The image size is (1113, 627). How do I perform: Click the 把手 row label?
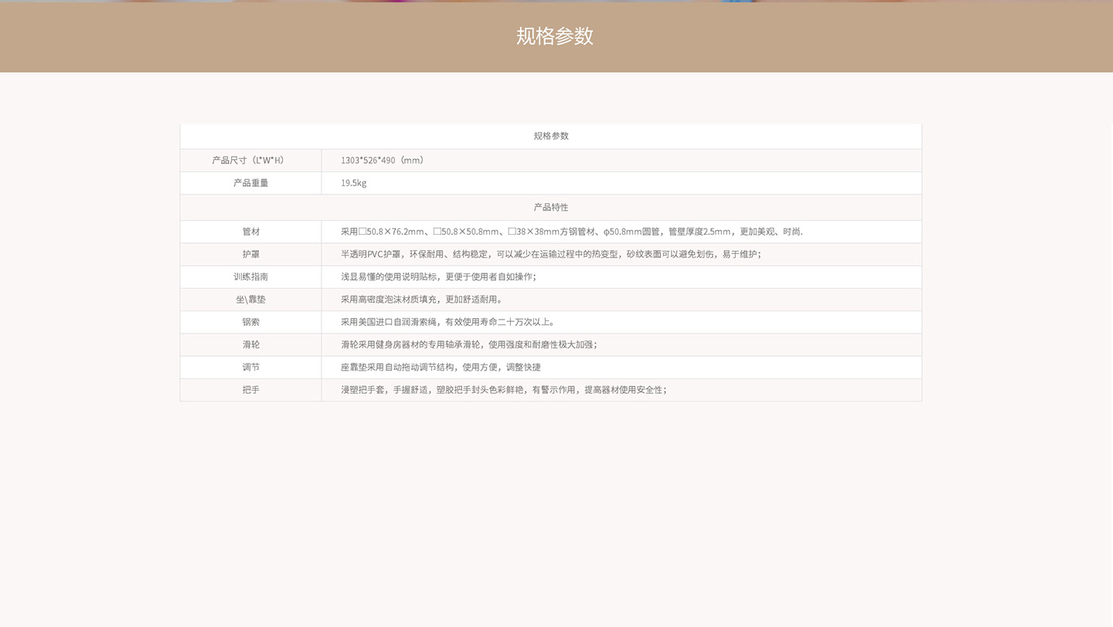coord(250,390)
